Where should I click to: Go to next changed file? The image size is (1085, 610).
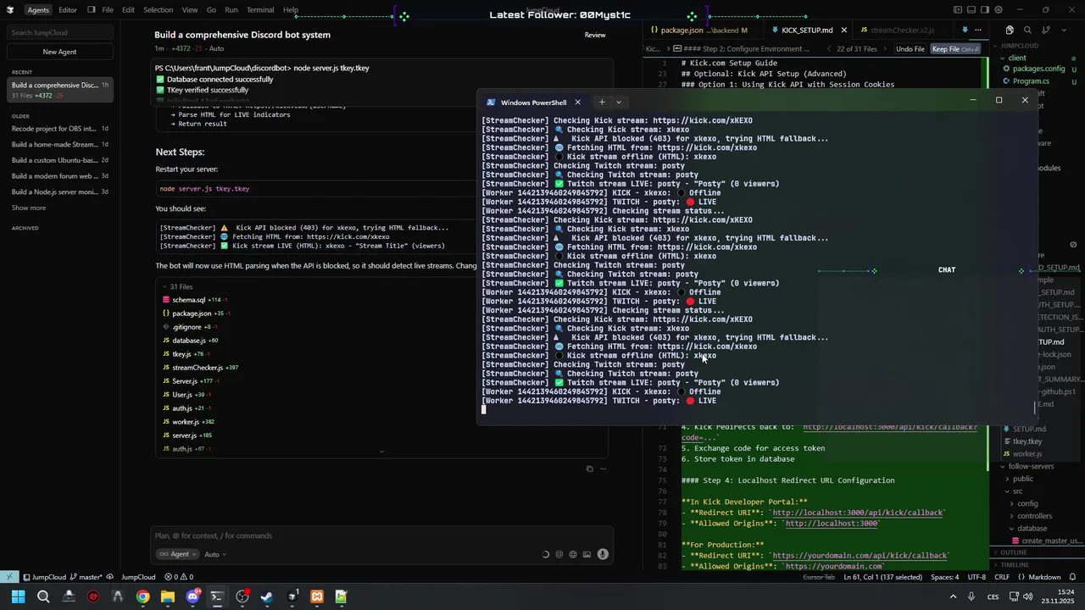(x=885, y=49)
